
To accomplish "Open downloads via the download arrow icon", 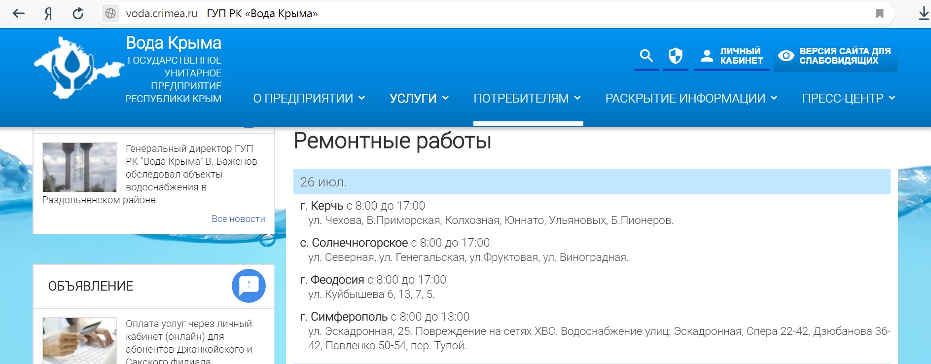I will (x=924, y=13).
